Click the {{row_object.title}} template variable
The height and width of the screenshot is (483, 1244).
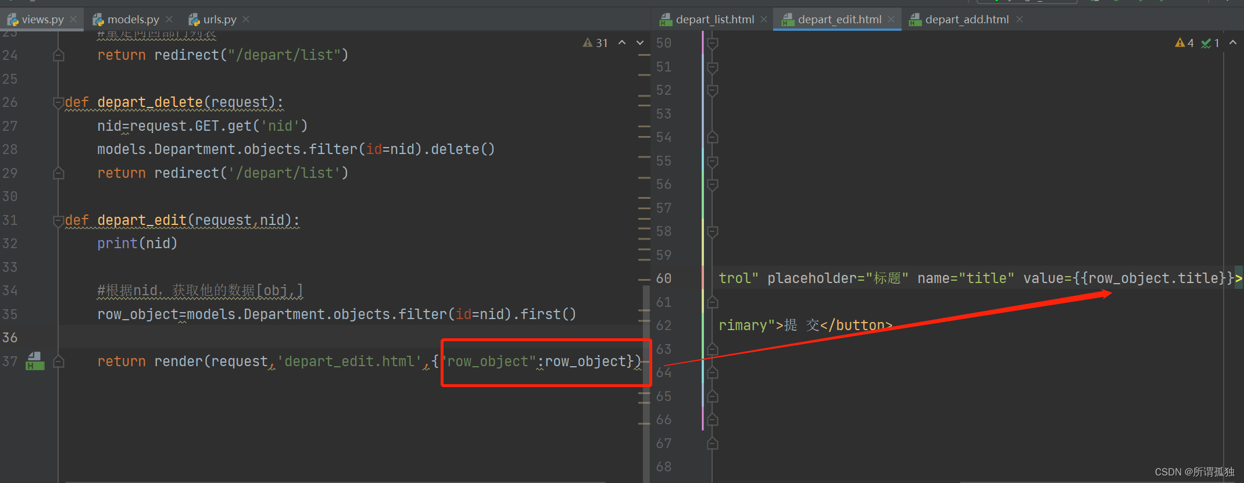pos(1153,278)
